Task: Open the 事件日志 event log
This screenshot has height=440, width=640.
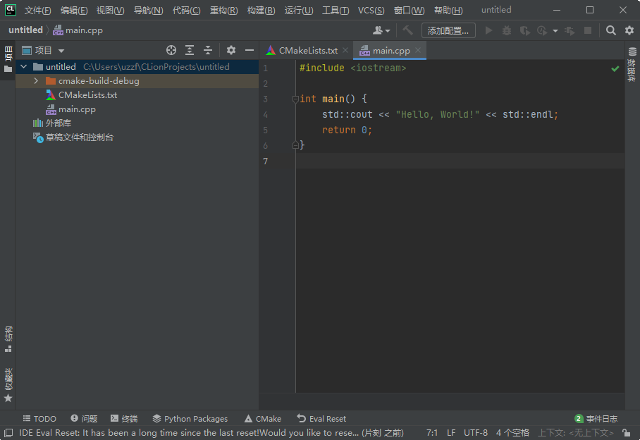Action: point(596,419)
